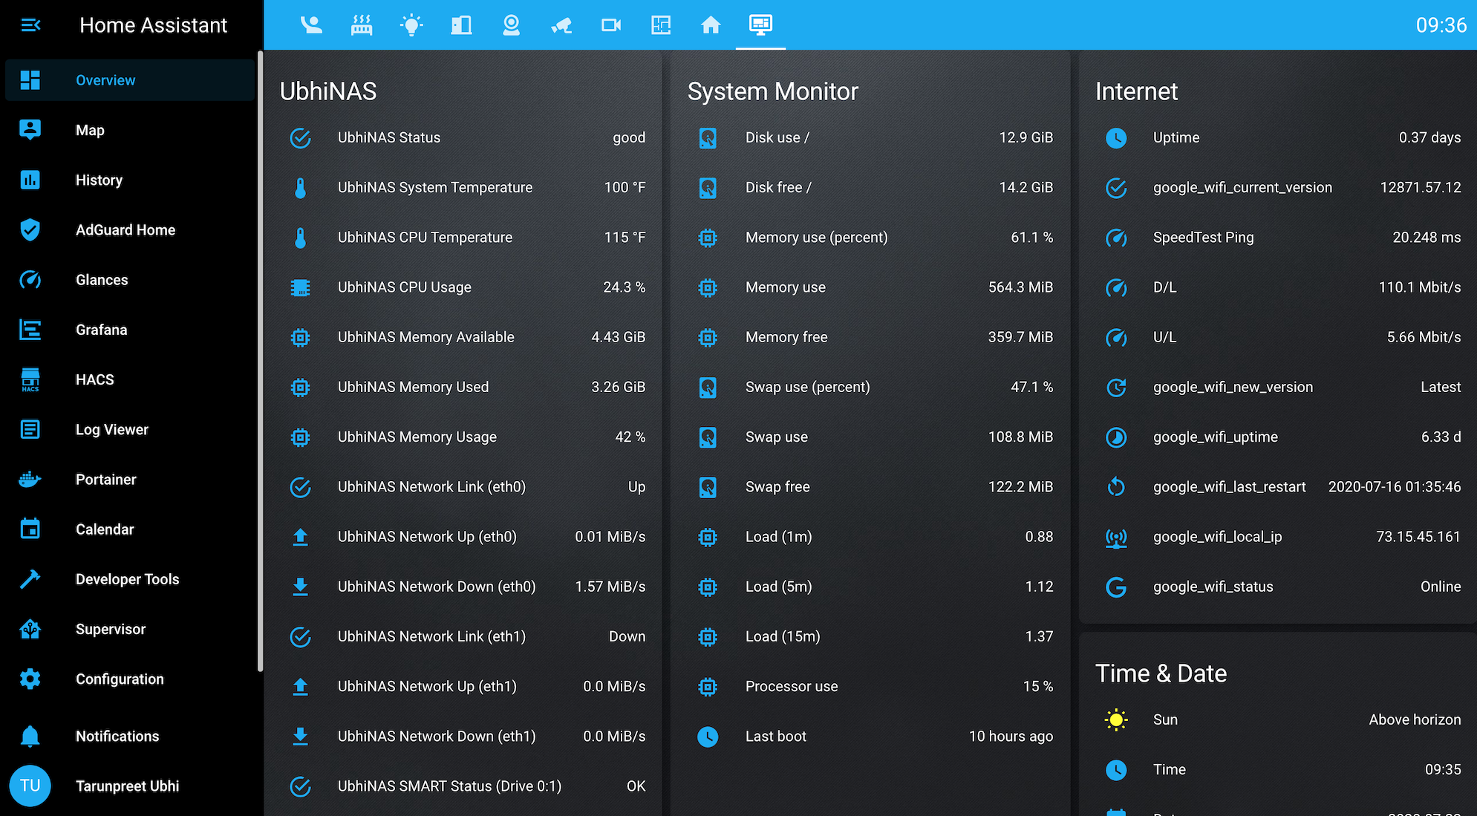Open HACS add-on manager
Image resolution: width=1477 pixels, height=816 pixels.
click(94, 379)
